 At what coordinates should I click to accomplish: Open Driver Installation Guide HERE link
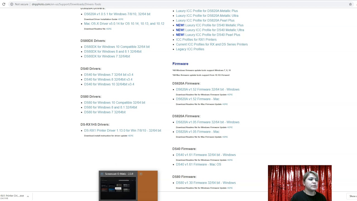(120, 19)
